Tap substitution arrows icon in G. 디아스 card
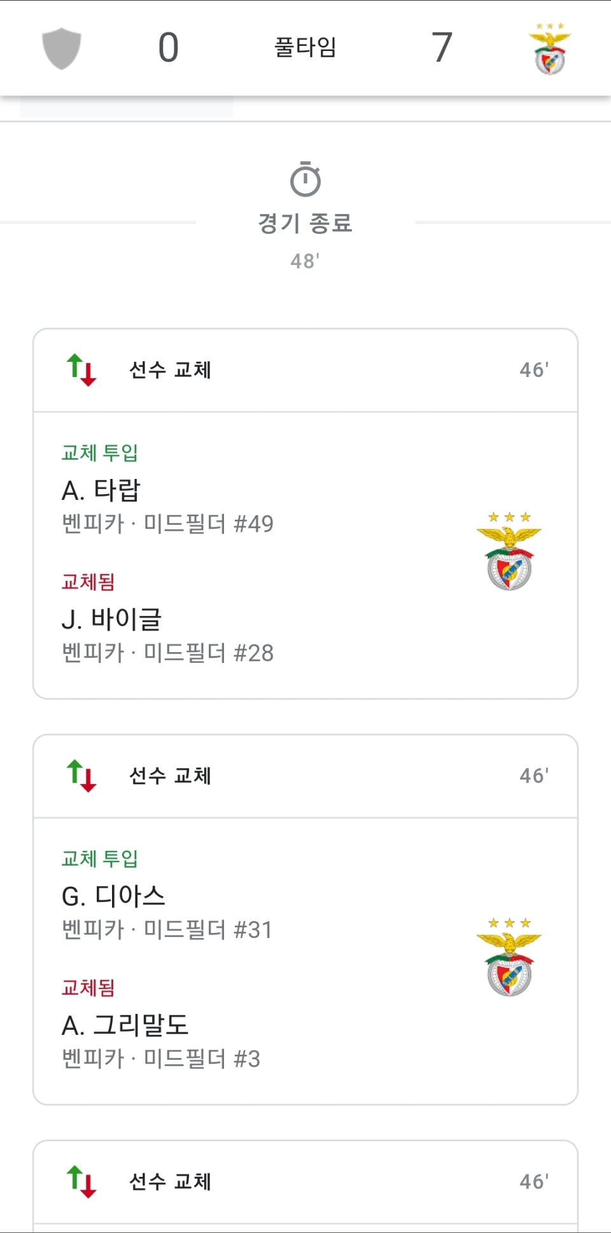611x1233 pixels. tap(81, 776)
